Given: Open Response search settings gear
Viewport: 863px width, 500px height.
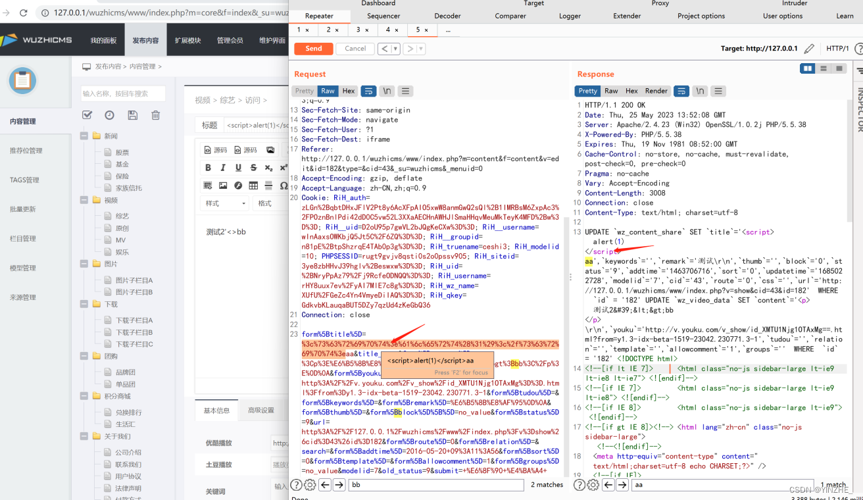Looking at the screenshot, I should coord(593,485).
